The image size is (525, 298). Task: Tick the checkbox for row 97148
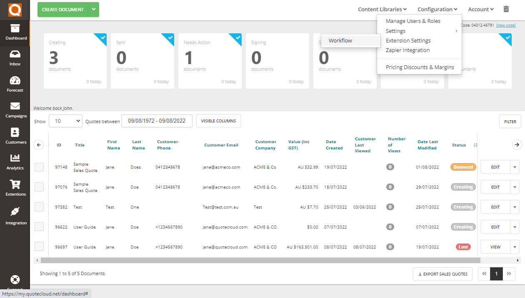click(39, 166)
